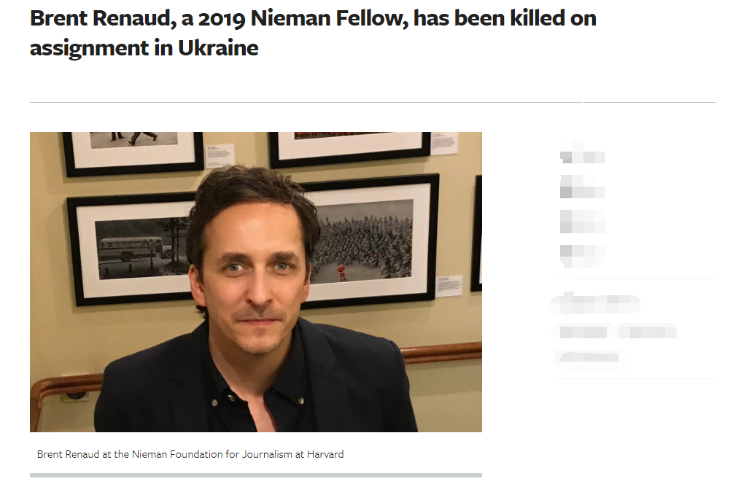The image size is (741, 484).
Task: Click the blurred pill label below sidebar divider
Action: [x=596, y=303]
